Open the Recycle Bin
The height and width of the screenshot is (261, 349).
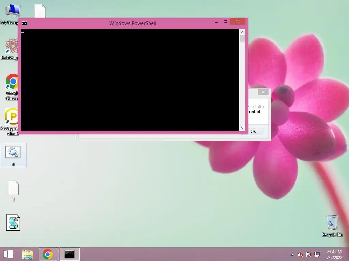pyautogui.click(x=332, y=226)
